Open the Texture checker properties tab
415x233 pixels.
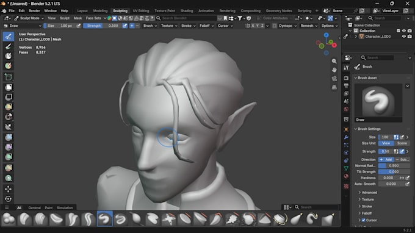(x=346, y=186)
